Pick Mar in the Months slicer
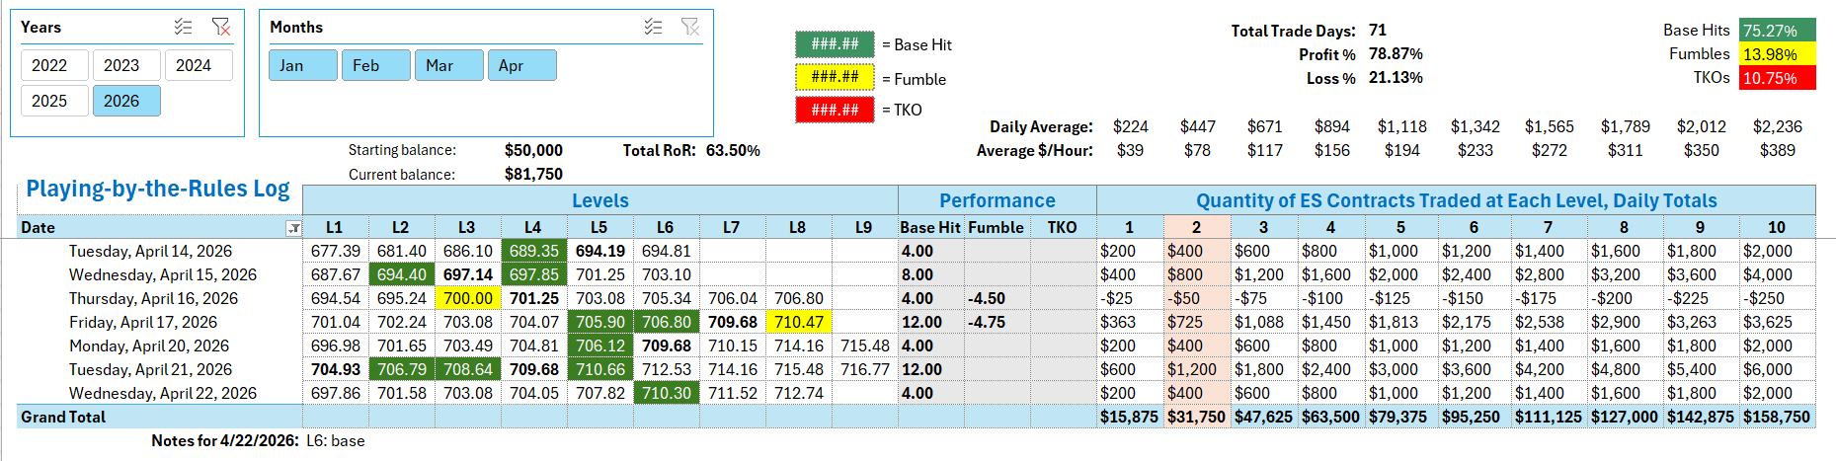 [x=449, y=65]
